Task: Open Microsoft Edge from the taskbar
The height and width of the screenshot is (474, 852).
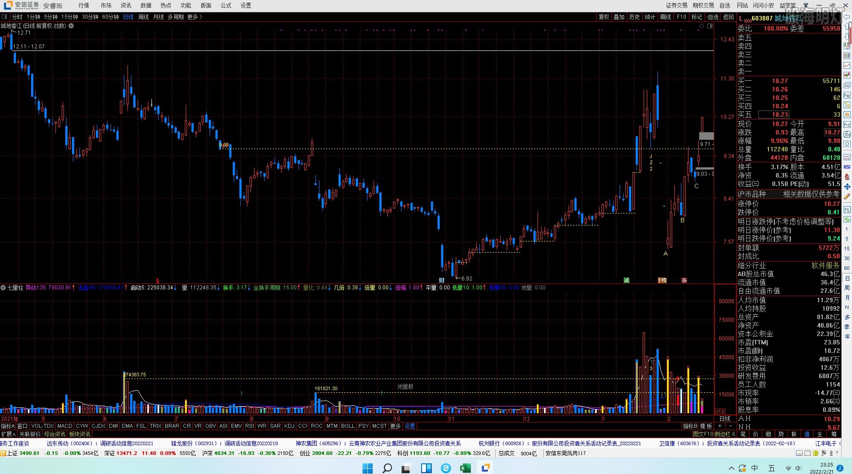Action: coord(446,468)
